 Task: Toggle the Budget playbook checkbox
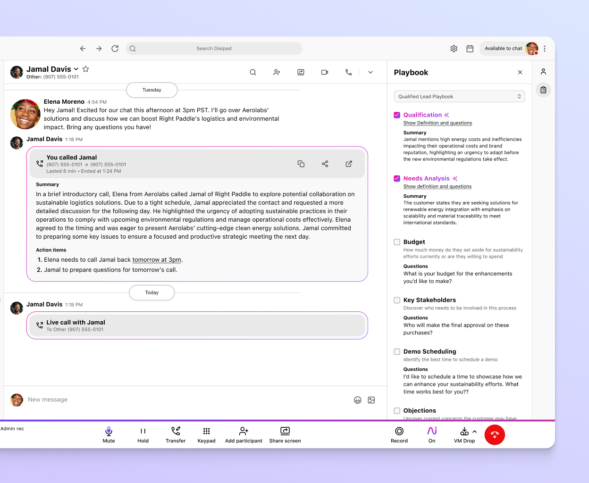[x=396, y=242]
